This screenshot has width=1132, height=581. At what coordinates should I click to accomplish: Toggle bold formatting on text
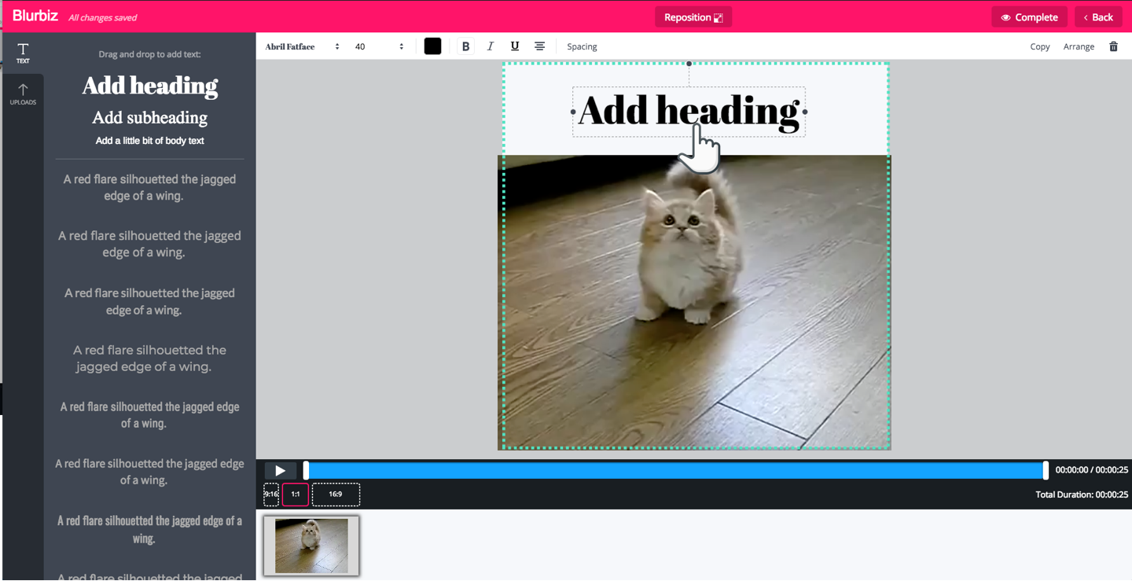tap(465, 46)
